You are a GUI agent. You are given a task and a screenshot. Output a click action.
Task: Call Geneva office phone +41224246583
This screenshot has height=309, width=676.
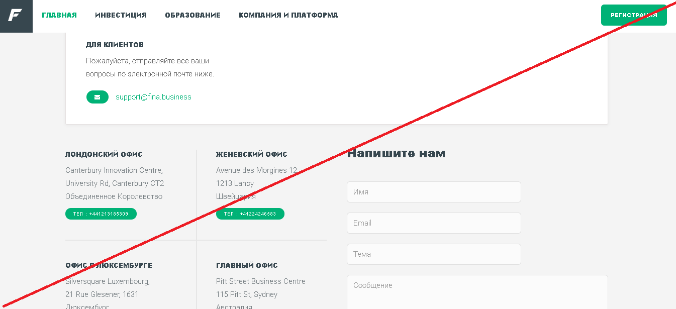coord(250,214)
